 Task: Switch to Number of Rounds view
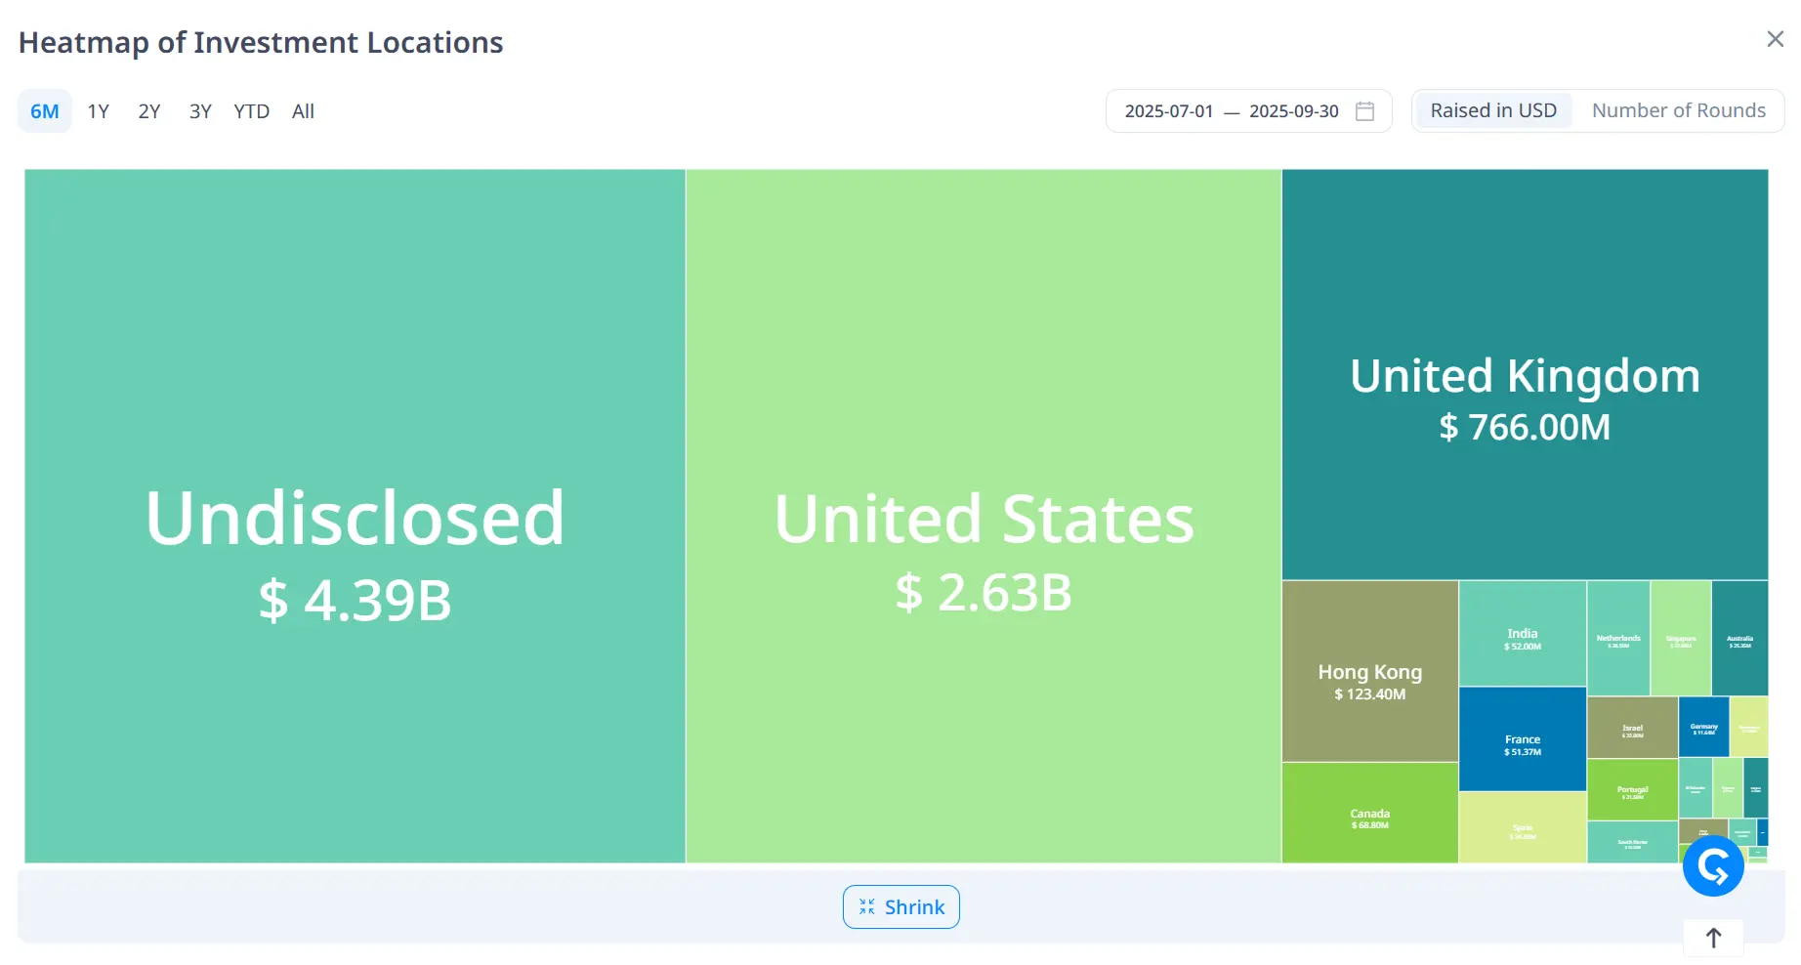[x=1678, y=110]
